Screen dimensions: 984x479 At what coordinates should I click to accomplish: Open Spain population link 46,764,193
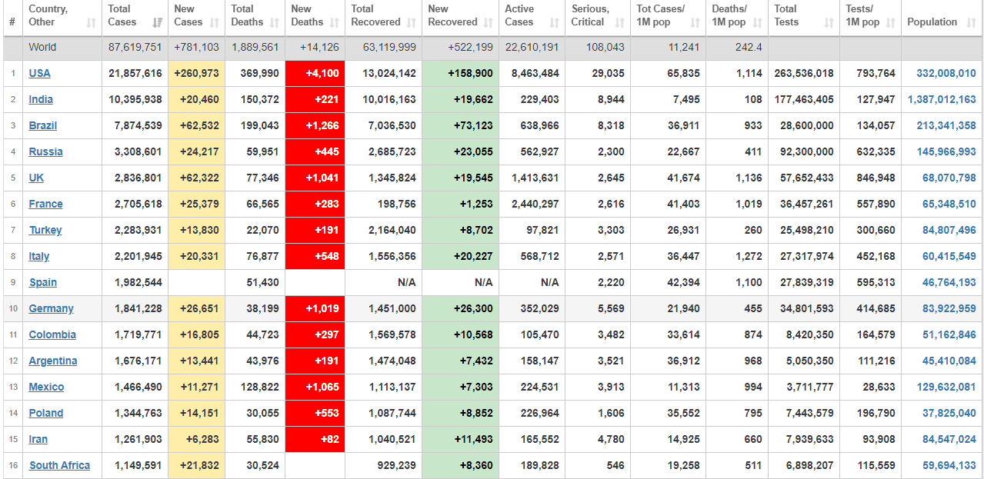pos(949,283)
